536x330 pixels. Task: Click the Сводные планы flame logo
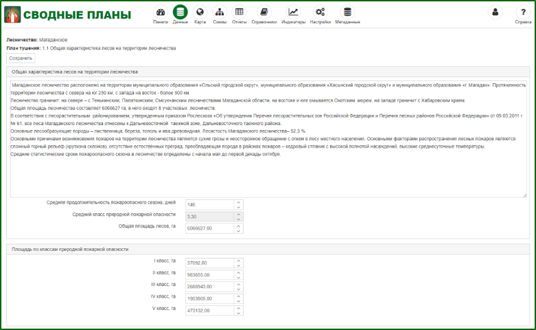click(12, 14)
